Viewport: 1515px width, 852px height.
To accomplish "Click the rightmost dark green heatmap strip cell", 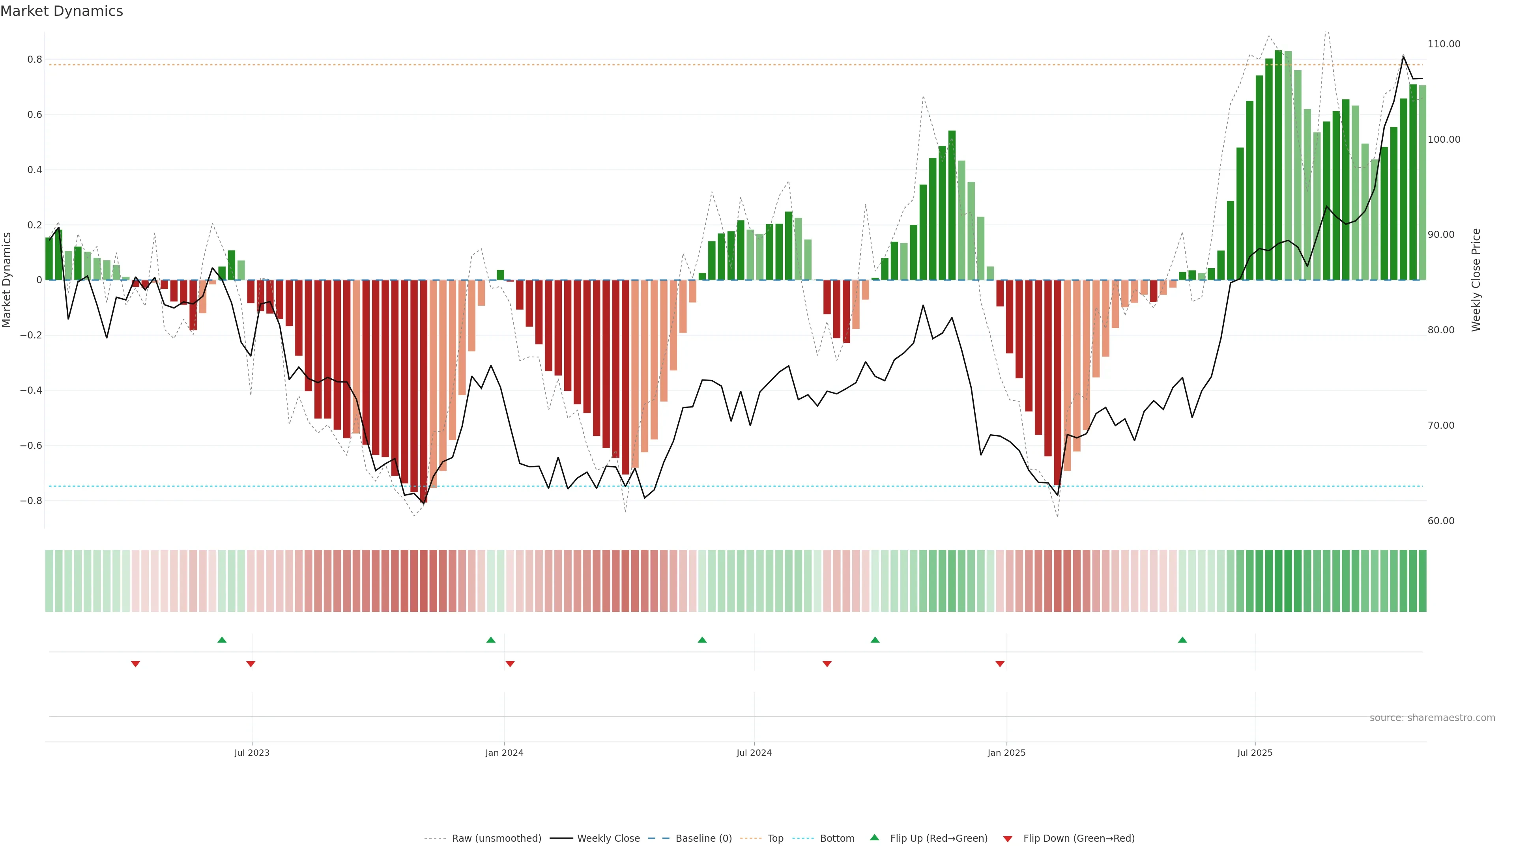I will [x=1422, y=581].
